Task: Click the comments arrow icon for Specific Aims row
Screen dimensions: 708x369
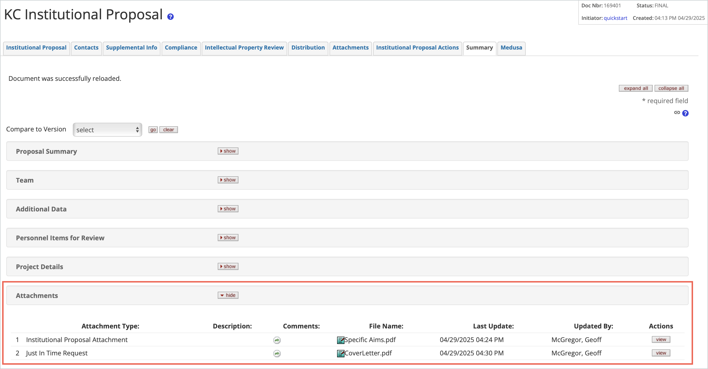Action: (277, 340)
